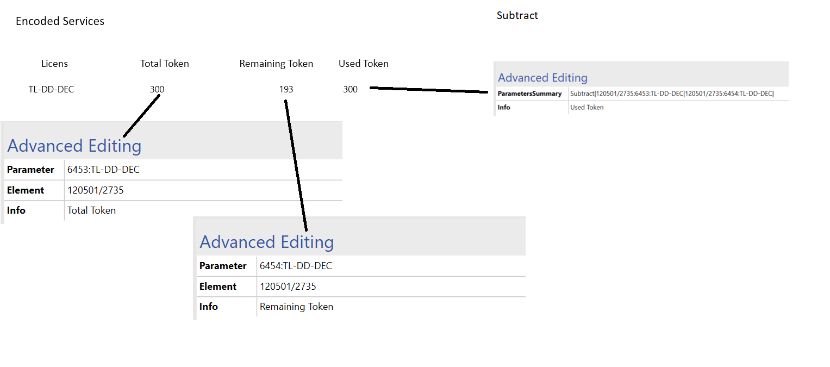Click the Parameter label beside 6454:TL-DD-DEC
Screen dimensions: 830x367
[223, 266]
